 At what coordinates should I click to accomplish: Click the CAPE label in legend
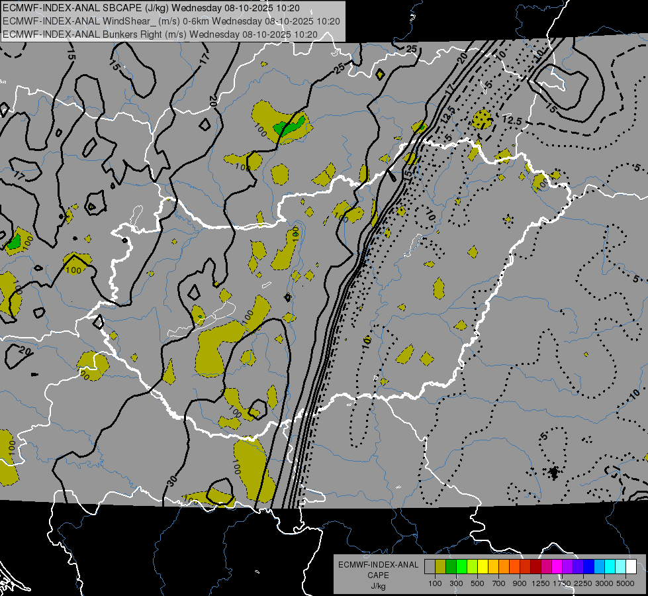pyautogui.click(x=378, y=575)
